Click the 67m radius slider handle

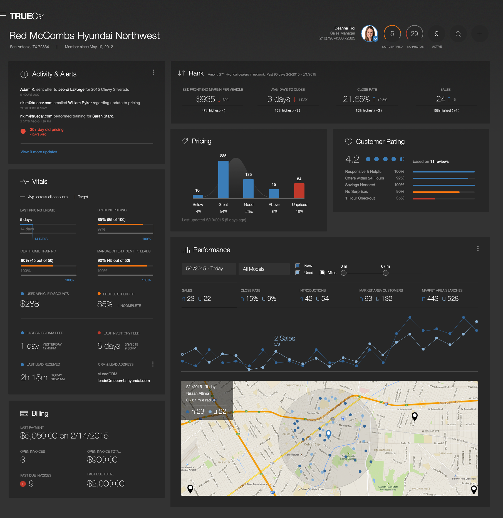click(x=385, y=273)
